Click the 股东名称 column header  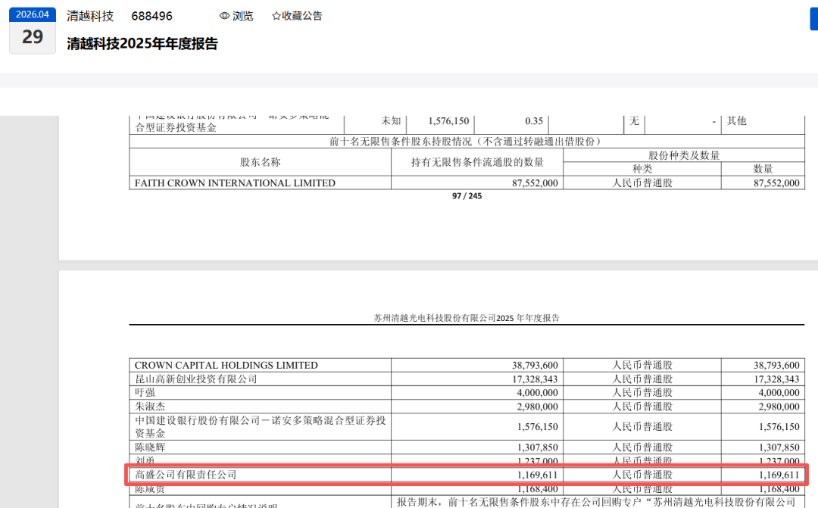tap(261, 162)
